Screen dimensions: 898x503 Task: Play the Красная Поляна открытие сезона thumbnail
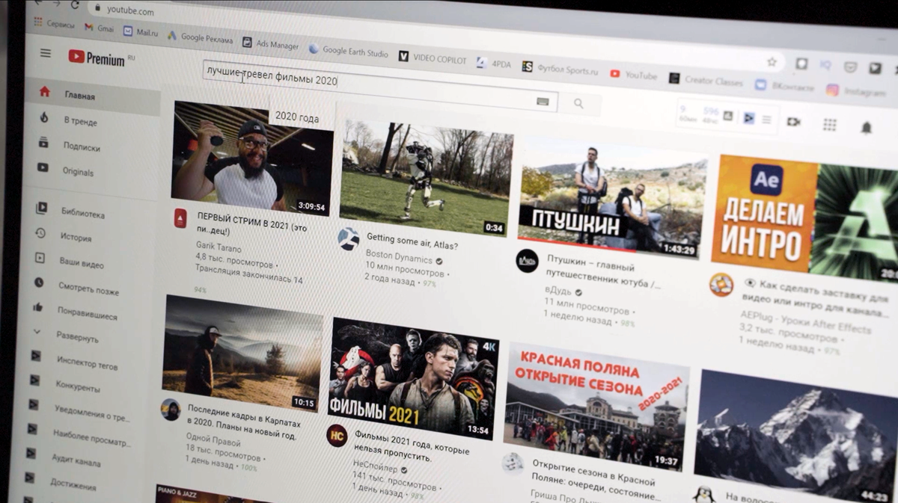point(596,407)
